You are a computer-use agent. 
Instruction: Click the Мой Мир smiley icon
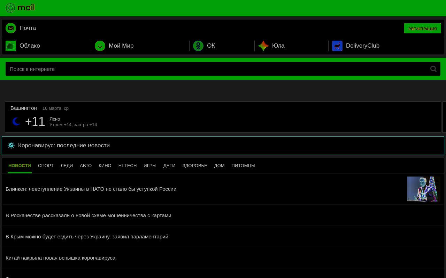click(100, 46)
